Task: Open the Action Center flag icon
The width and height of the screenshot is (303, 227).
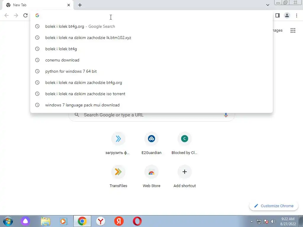Action: click(x=266, y=221)
